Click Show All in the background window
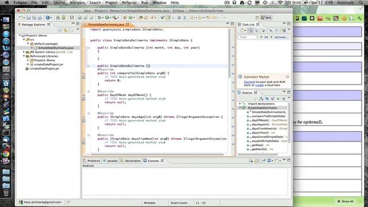Viewport: 368px width, 207px height. (x=345, y=201)
